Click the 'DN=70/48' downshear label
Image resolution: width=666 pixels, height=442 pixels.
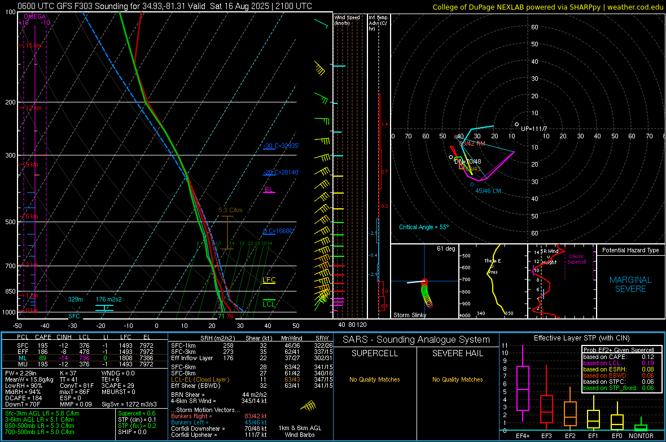(468, 161)
